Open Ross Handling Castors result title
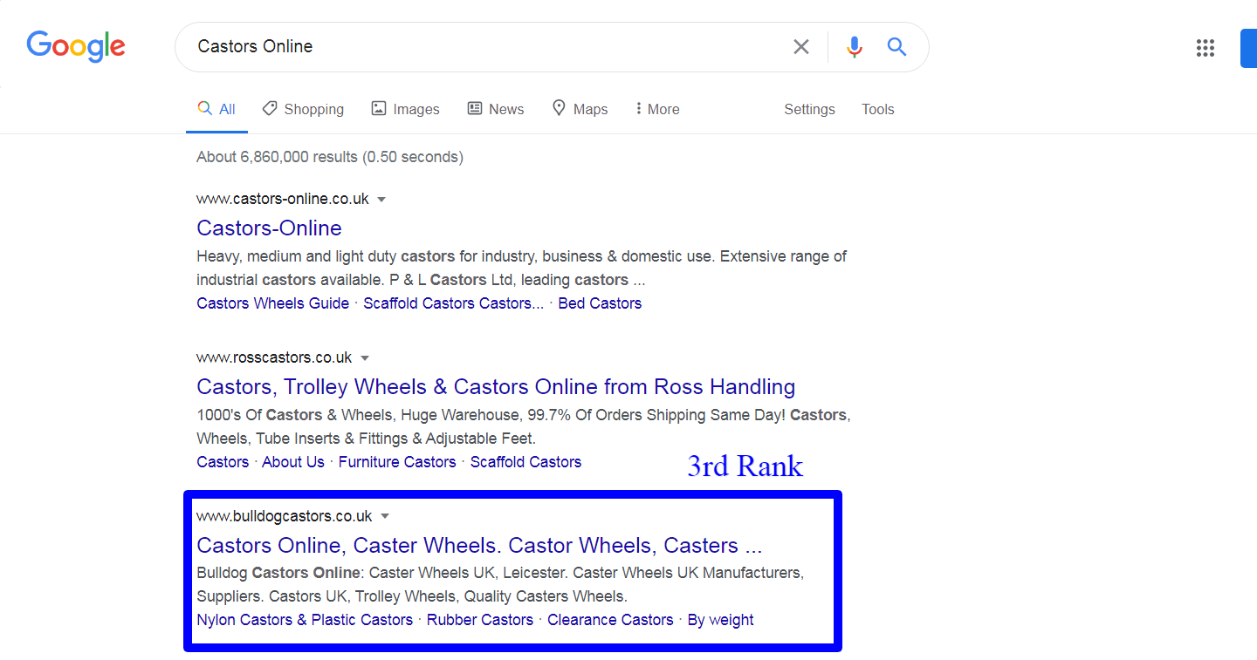The image size is (1257, 660). [496, 386]
